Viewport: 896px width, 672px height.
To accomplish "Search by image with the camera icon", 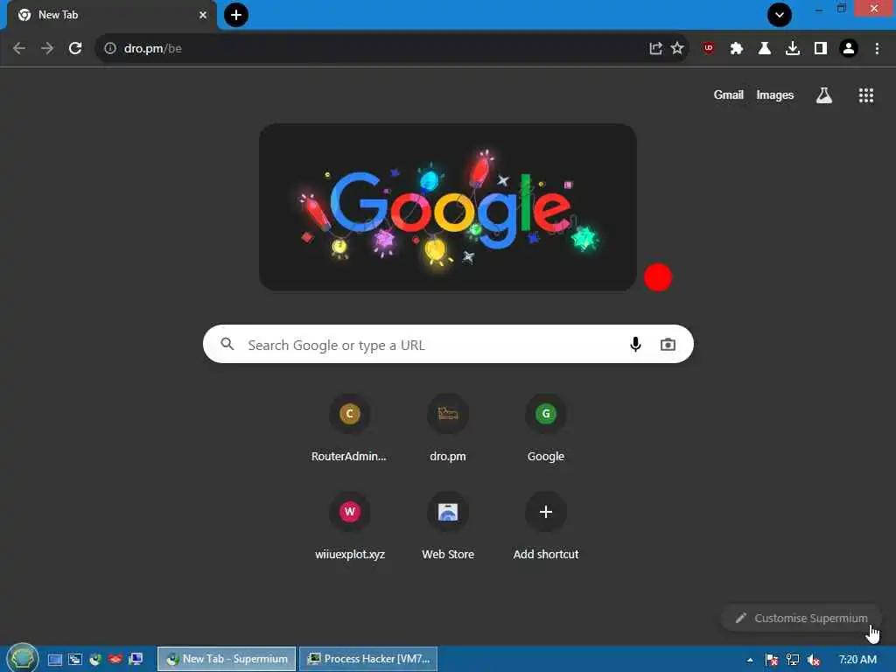I will (x=668, y=344).
